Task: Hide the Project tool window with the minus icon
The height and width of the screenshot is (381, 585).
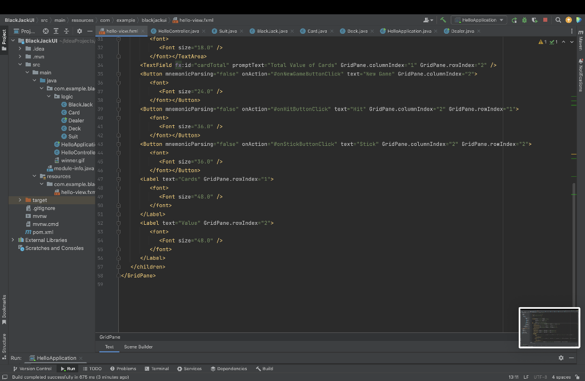Action: coord(90,31)
